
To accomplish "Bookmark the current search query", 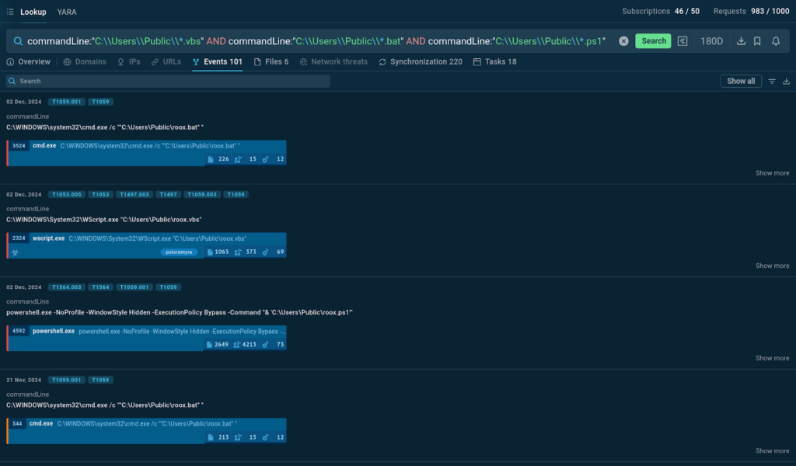I will pos(757,41).
